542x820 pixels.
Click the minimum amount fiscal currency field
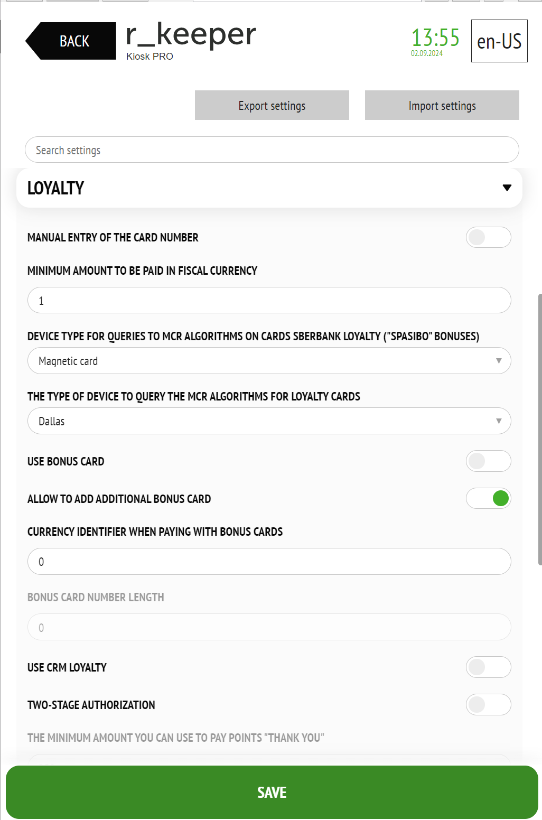(x=269, y=300)
